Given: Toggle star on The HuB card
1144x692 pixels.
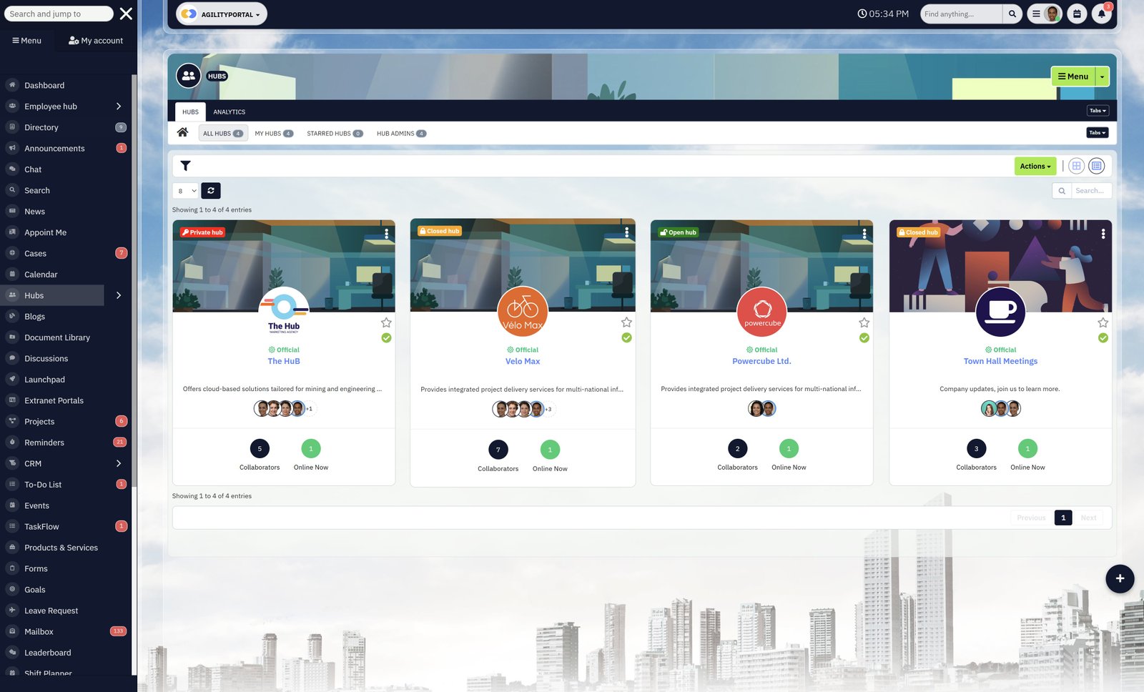Looking at the screenshot, I should [x=386, y=322].
